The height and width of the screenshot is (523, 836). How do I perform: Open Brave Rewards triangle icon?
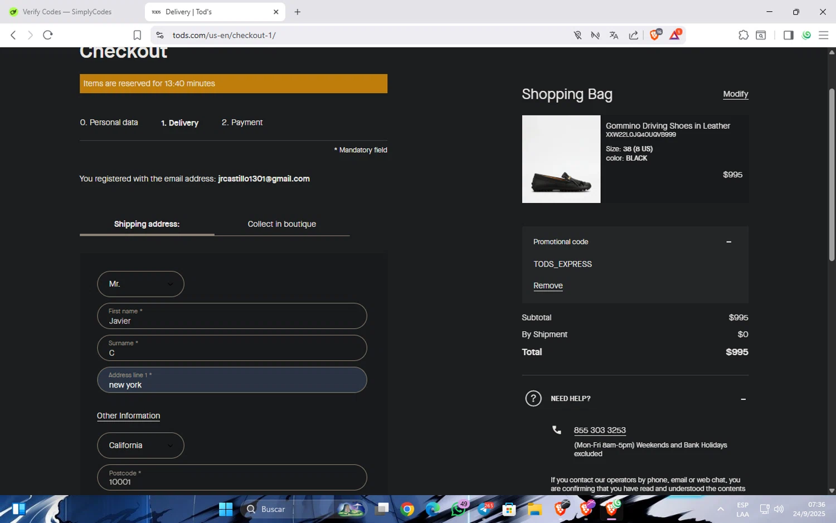click(x=675, y=35)
